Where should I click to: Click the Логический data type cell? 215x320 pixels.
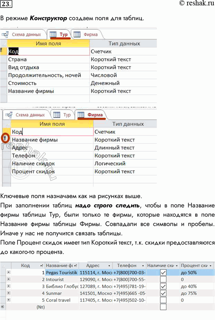click(125, 163)
